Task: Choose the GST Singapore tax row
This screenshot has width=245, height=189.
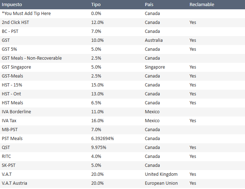Action: (x=122, y=67)
